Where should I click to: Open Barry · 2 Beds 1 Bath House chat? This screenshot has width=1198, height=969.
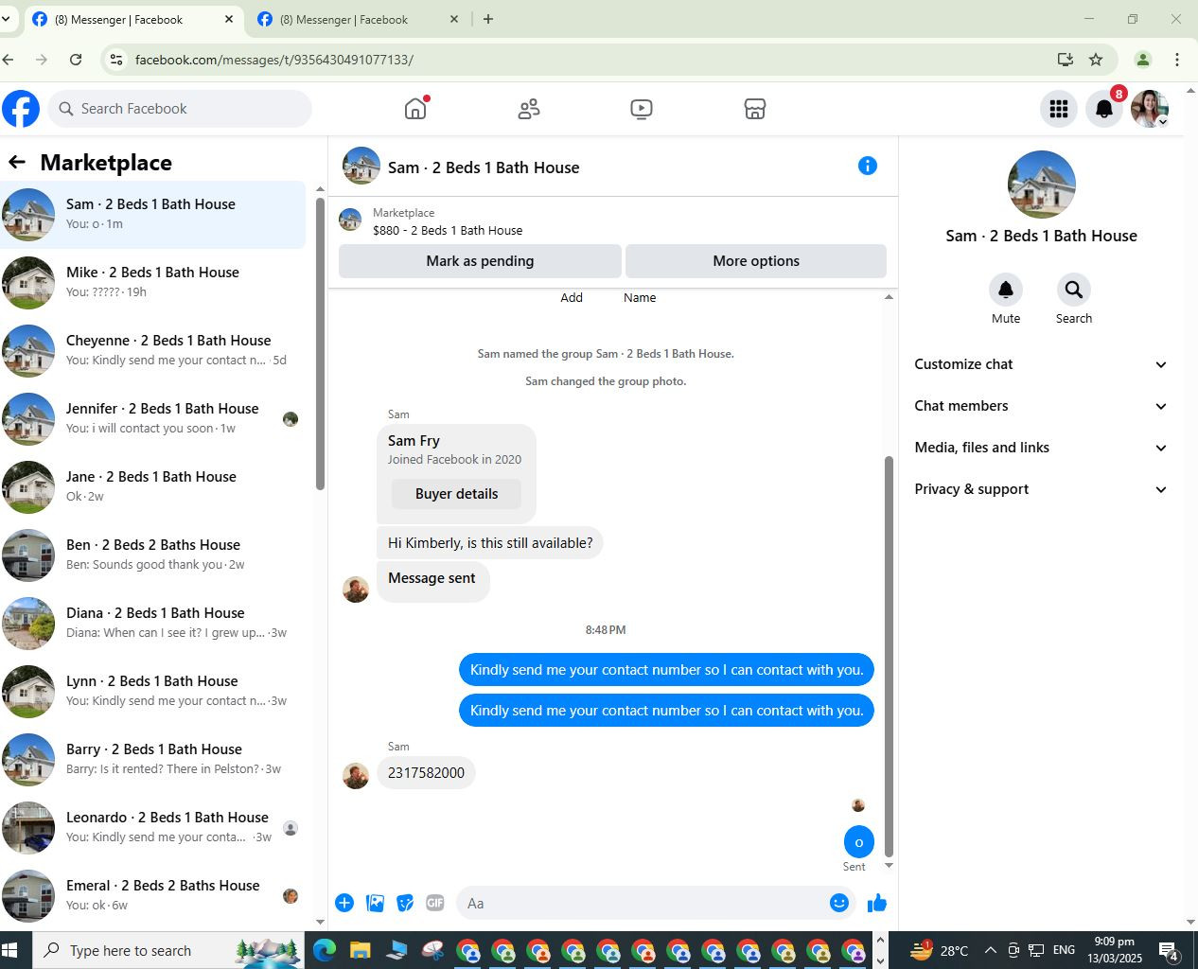pyautogui.click(x=153, y=759)
